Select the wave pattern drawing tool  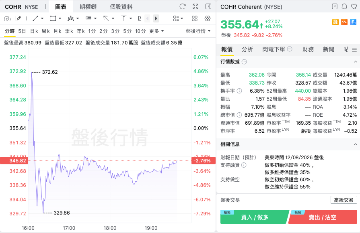pos(71,18)
